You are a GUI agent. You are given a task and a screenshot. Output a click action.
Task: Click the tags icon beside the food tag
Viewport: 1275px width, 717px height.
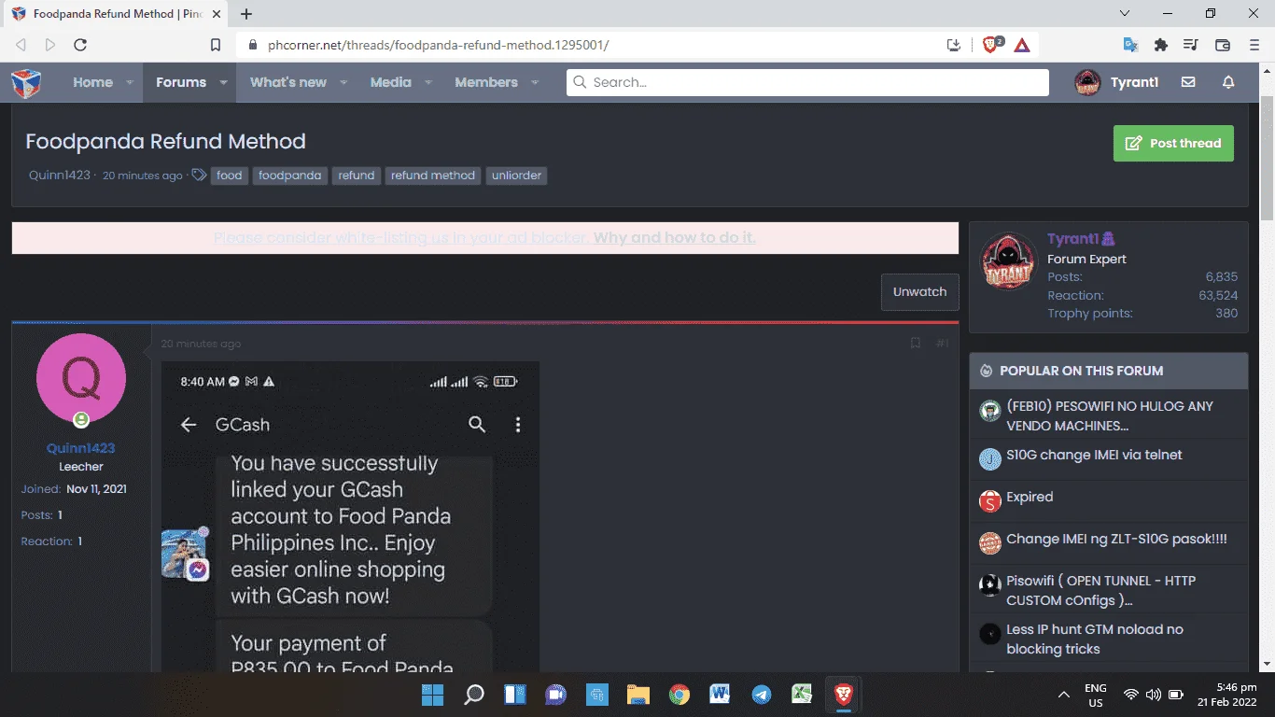(199, 175)
